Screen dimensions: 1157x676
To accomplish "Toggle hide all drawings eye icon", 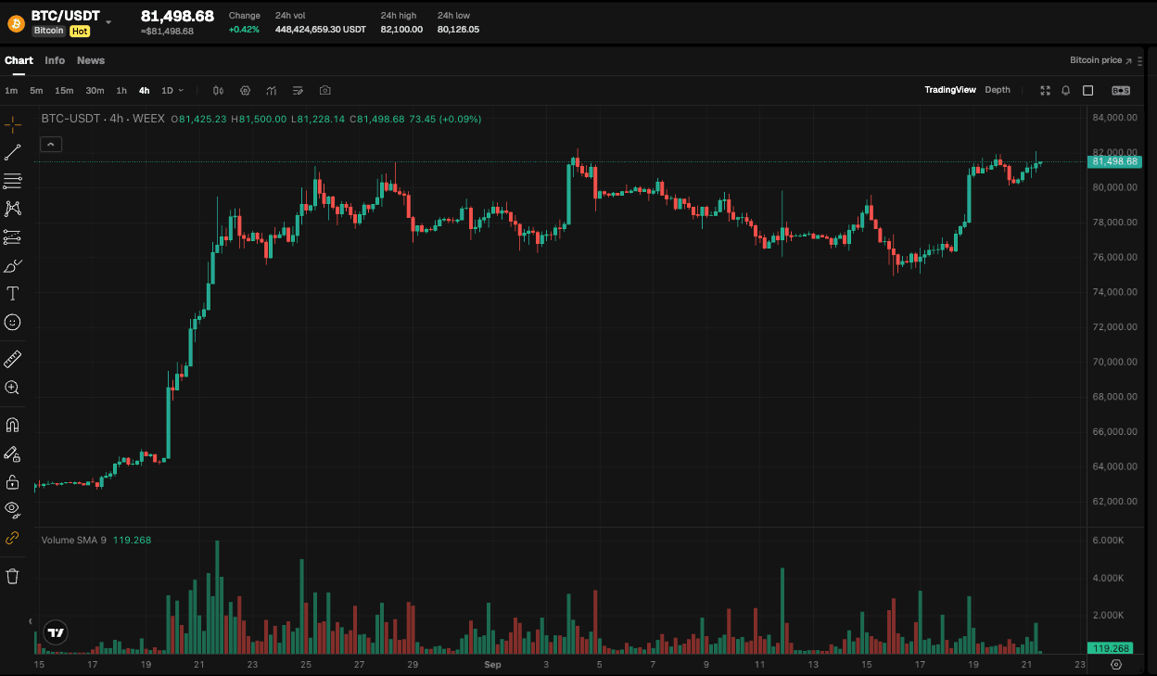I will (13, 508).
